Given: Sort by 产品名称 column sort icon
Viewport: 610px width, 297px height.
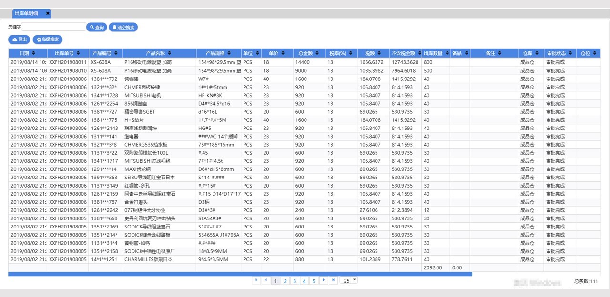Looking at the screenshot, I should tap(169, 53).
